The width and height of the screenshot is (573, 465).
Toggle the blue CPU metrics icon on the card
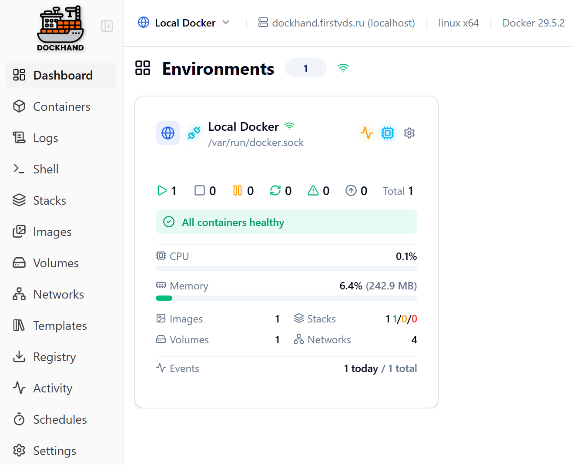click(x=388, y=133)
